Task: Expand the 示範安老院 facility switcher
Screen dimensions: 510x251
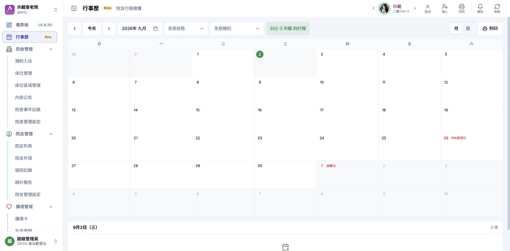Action: click(56, 10)
